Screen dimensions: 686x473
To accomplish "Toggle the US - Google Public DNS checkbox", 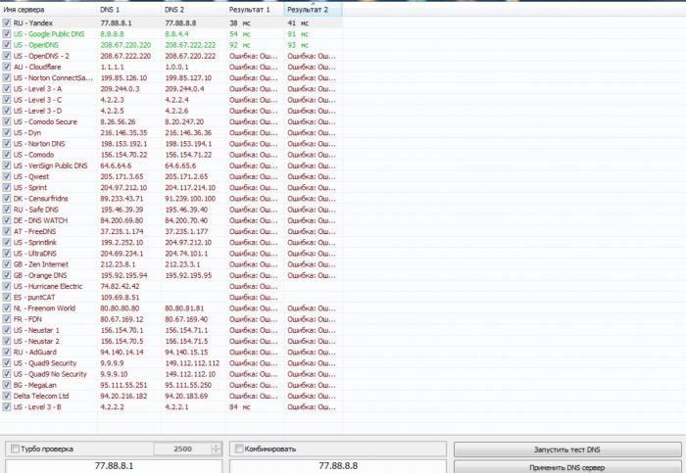I will pyautogui.click(x=7, y=33).
